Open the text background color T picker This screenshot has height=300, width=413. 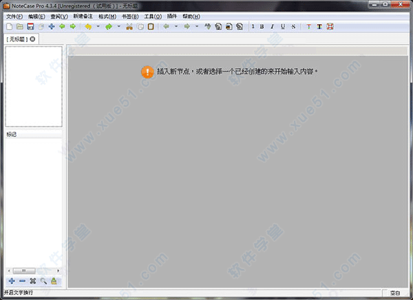click(x=319, y=26)
